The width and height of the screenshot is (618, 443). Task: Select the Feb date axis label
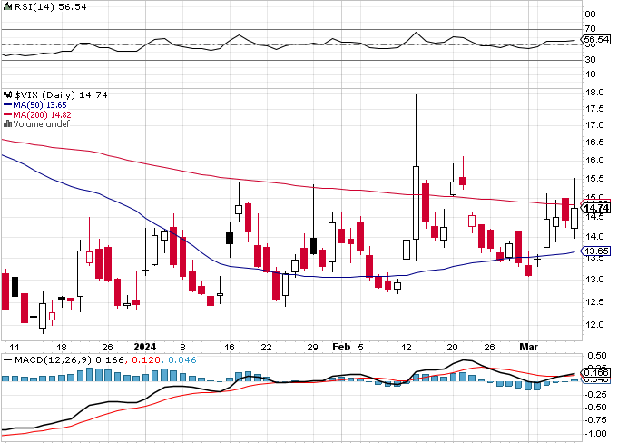pyautogui.click(x=341, y=347)
